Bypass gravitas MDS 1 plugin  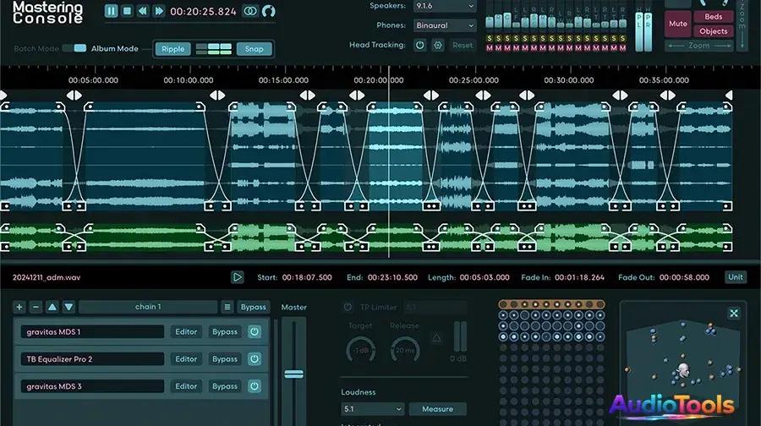[x=225, y=332]
